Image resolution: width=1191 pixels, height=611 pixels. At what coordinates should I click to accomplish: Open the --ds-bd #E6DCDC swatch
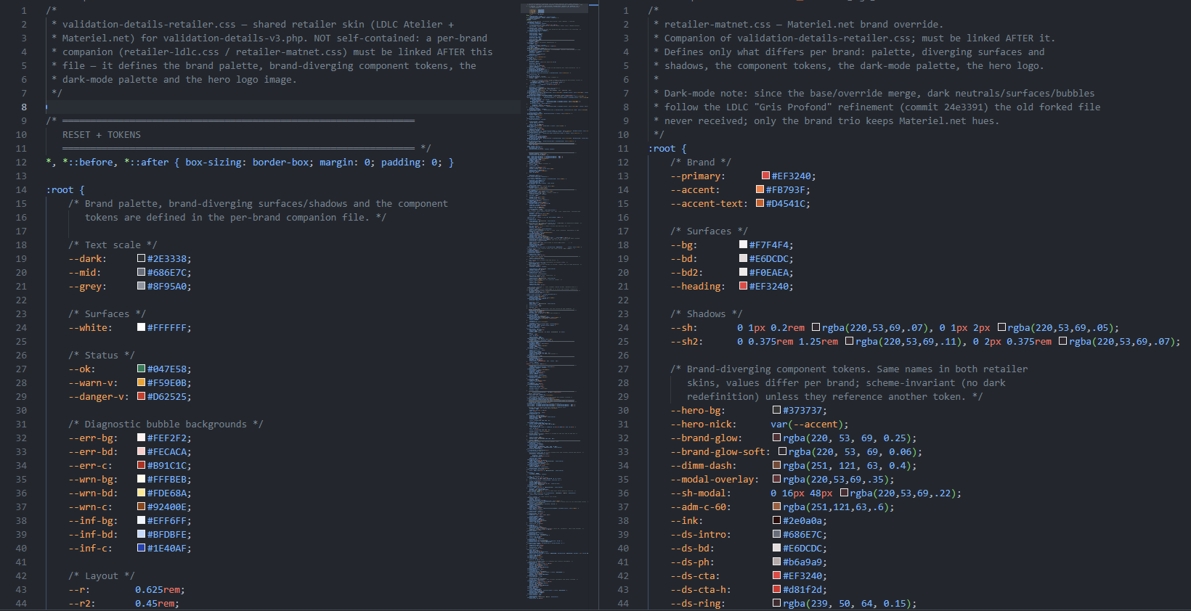pos(776,548)
